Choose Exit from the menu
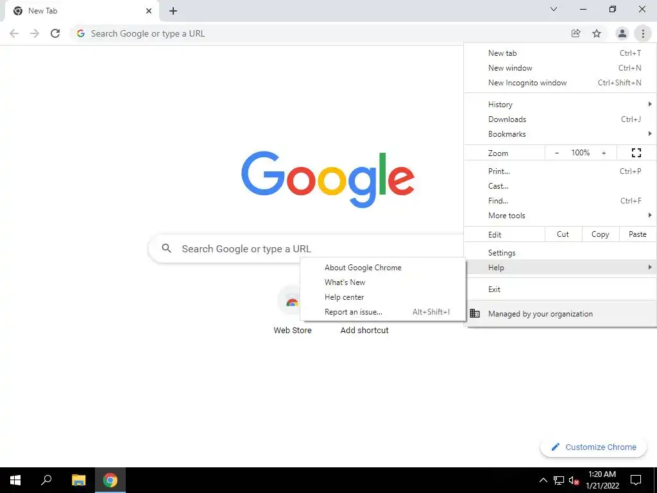The image size is (657, 493). coord(560,290)
